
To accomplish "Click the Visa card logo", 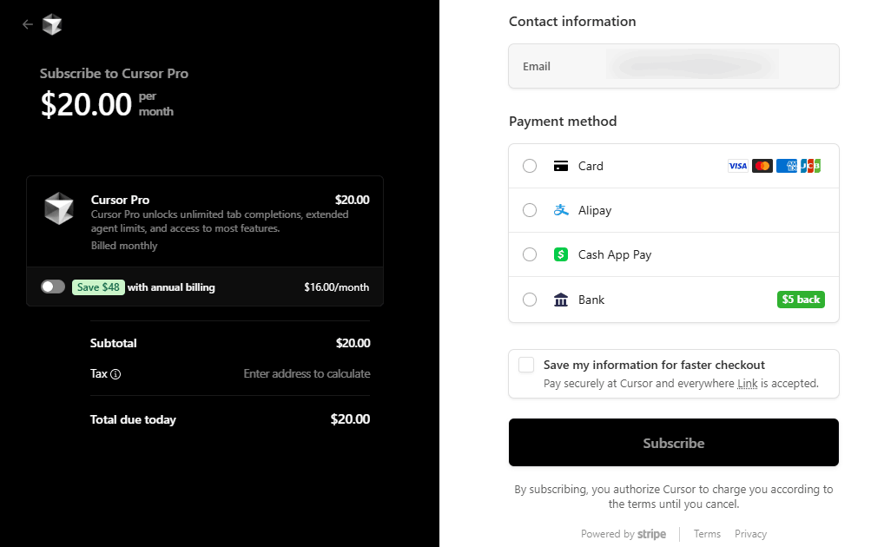I will pyautogui.click(x=737, y=166).
